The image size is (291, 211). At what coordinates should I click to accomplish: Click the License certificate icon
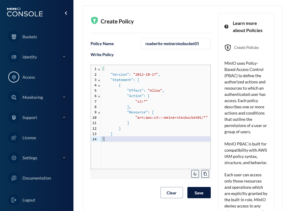(14, 138)
